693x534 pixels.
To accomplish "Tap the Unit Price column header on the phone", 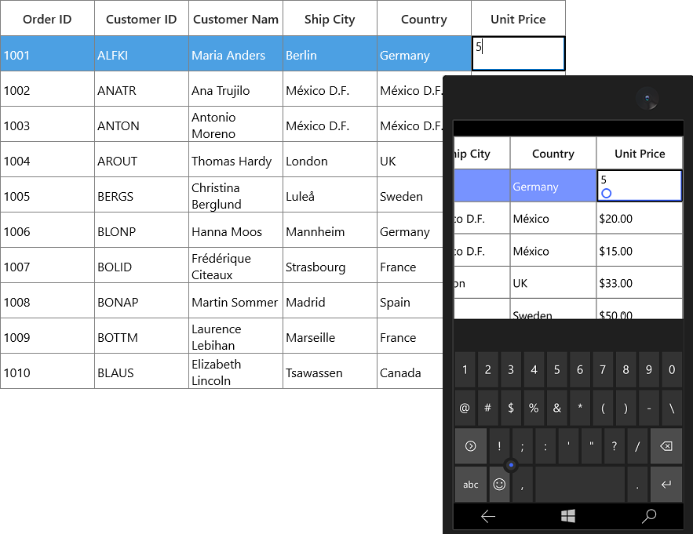I will tap(640, 153).
